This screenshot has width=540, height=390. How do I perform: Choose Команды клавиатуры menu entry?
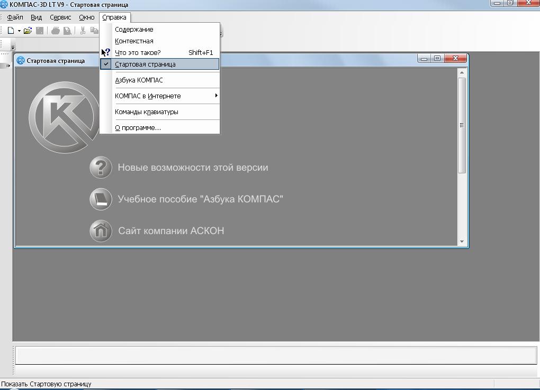coord(160,112)
